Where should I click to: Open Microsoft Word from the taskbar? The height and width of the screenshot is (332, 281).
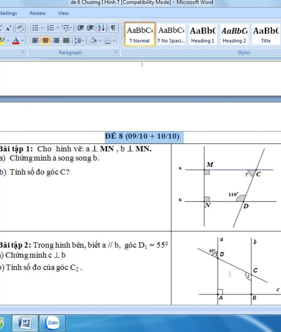pyautogui.click(x=26, y=323)
